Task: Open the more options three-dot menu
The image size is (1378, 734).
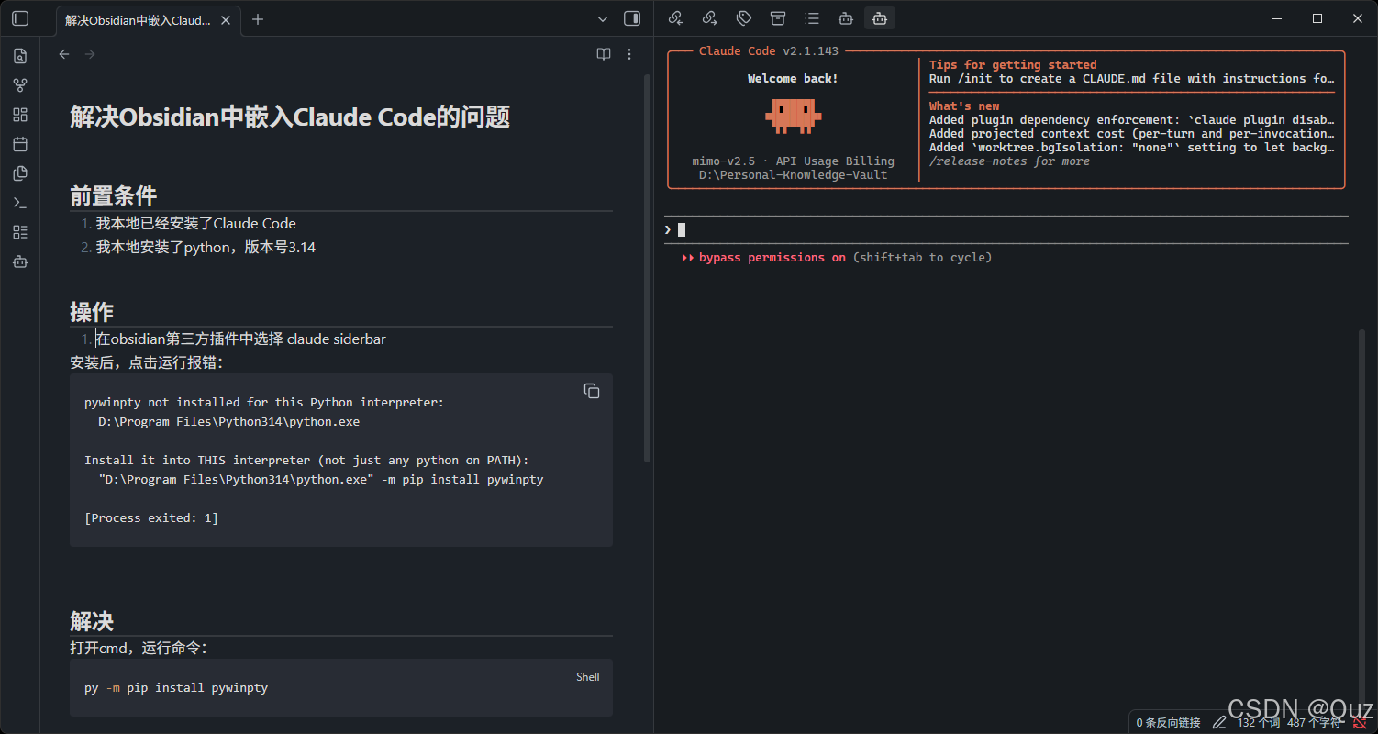Action: pos(629,54)
